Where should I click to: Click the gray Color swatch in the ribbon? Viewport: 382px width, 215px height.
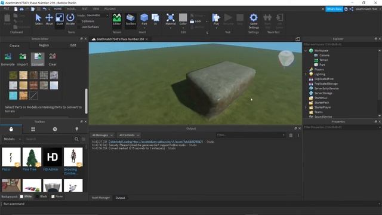[183, 17]
